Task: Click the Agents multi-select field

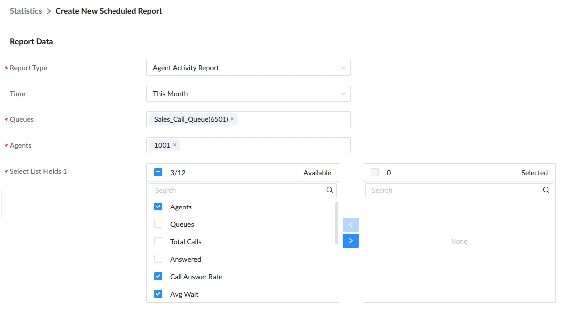Action: [248, 145]
